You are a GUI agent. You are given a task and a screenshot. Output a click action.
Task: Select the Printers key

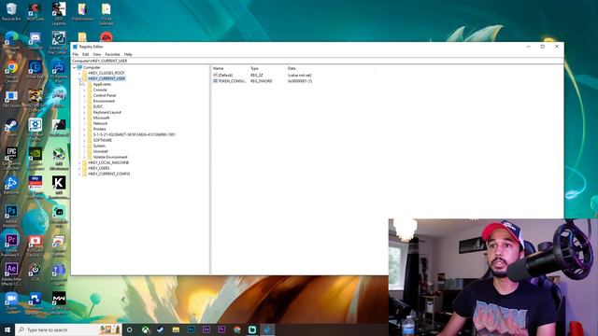100,129
